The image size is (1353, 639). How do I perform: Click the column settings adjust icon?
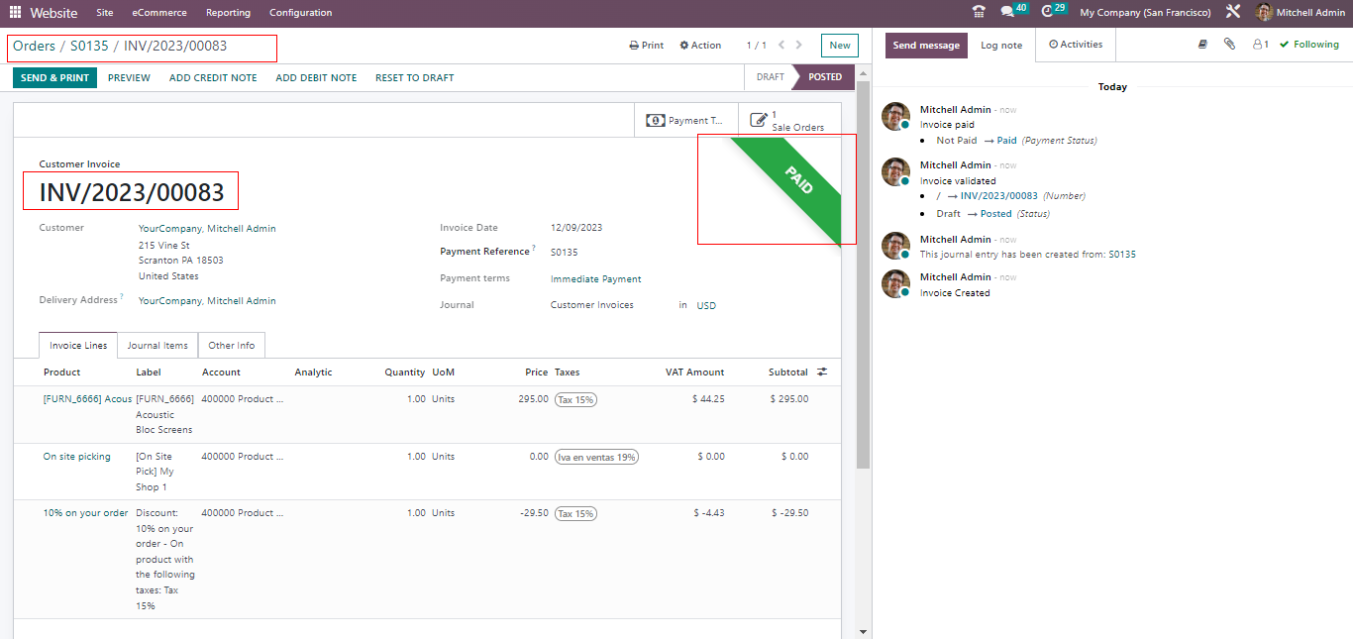822,373
